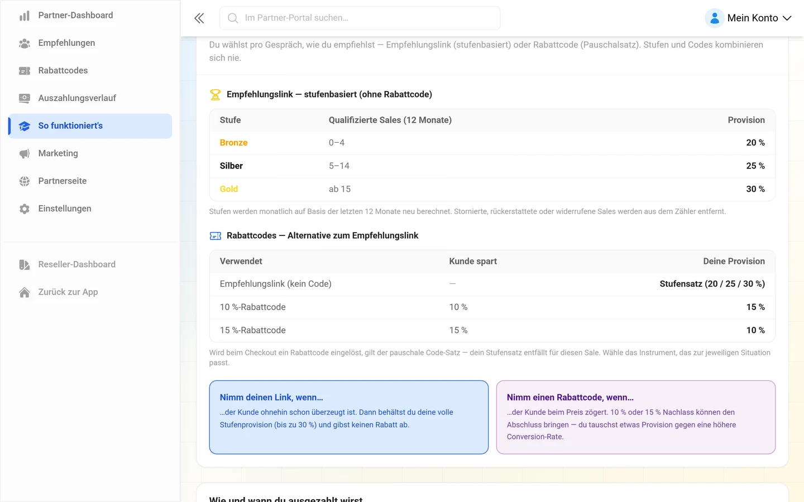Viewport: 804px width, 502px height.
Task: Click the '15 %' provision for 10 %-Rabattcode
Action: 755,307
